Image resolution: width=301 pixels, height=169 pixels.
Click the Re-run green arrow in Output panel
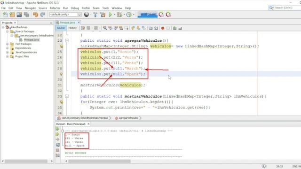[x=57, y=129]
